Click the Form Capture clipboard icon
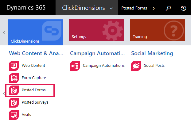 [x=14, y=78]
